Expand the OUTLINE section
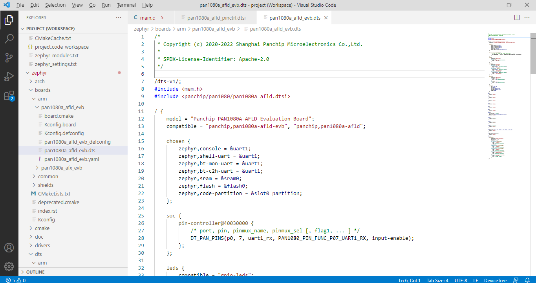The image size is (536, 283). pyautogui.click(x=73, y=272)
